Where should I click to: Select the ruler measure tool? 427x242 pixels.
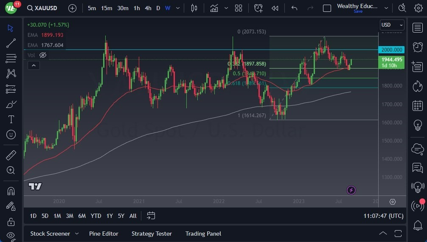pos(11,155)
